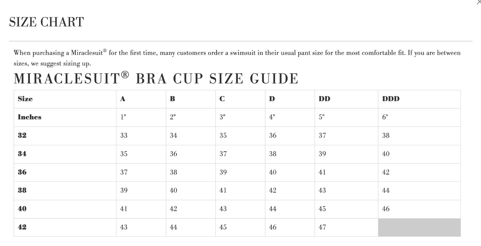Click the 6" inches cell
The height and width of the screenshot is (246, 481).
click(385, 117)
